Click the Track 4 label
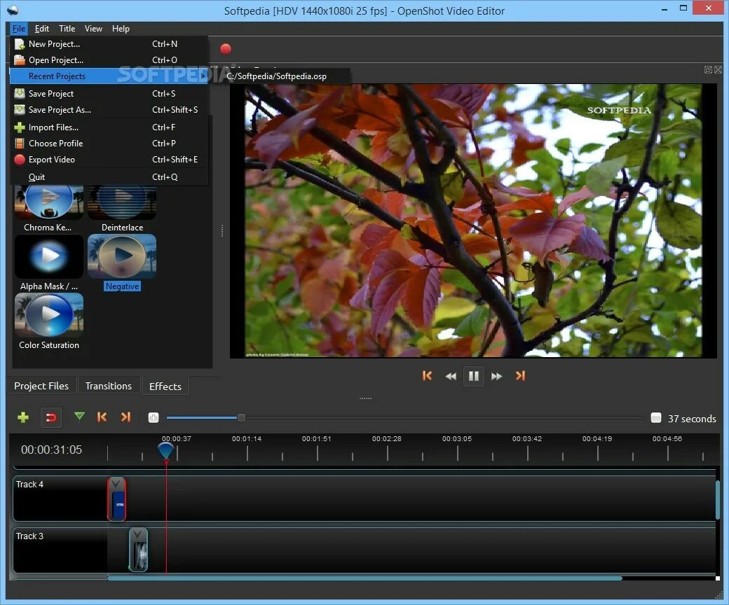729x605 pixels. (29, 485)
